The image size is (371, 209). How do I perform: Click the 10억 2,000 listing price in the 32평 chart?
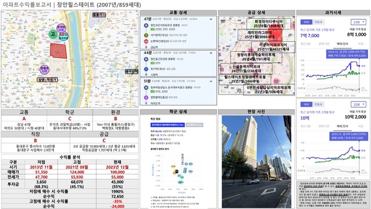[355, 117]
